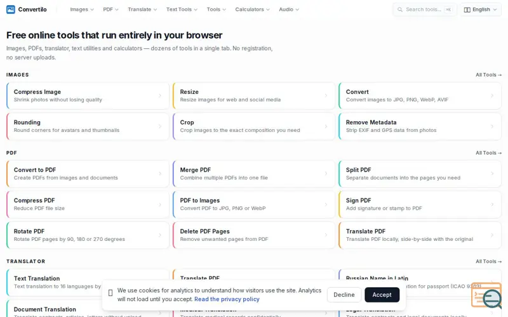This screenshot has height=317, width=508.
Task: Open the Remove Metadata tool
Action: point(420,126)
